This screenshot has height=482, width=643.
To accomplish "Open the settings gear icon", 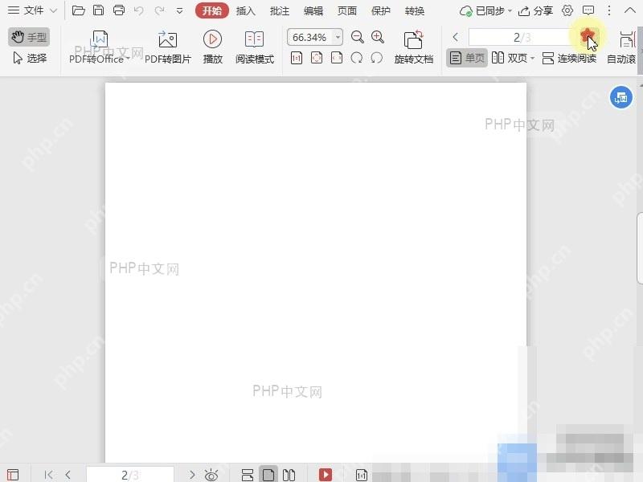I will (567, 10).
